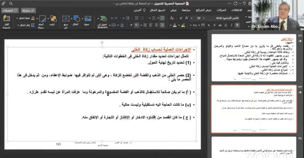Viewport: 304px width, 158px height.
Task: Undo the last action
Action: 244,3
